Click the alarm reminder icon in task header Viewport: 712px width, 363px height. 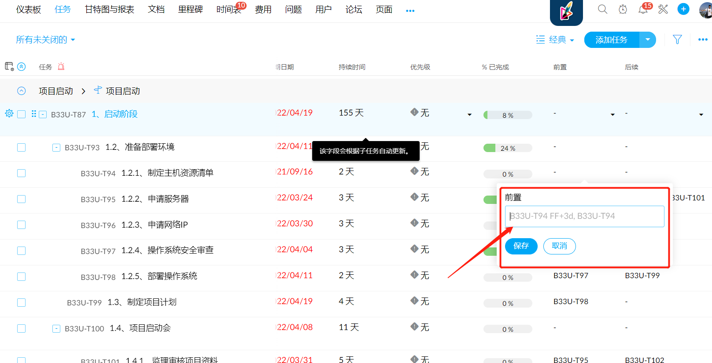click(x=61, y=67)
